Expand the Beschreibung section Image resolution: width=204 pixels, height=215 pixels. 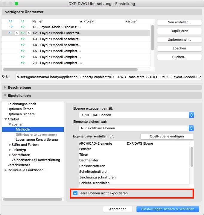5,87
